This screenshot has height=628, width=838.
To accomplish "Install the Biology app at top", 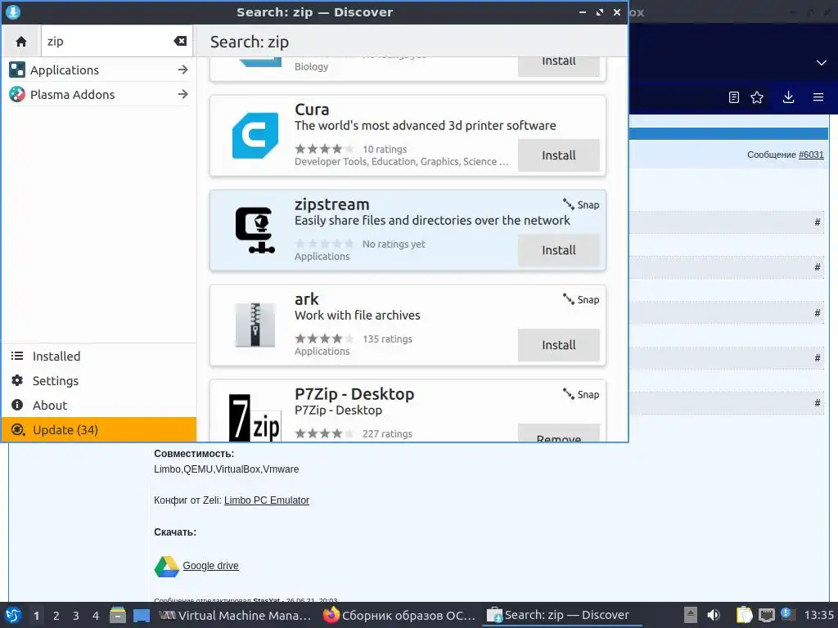I will (x=558, y=66).
